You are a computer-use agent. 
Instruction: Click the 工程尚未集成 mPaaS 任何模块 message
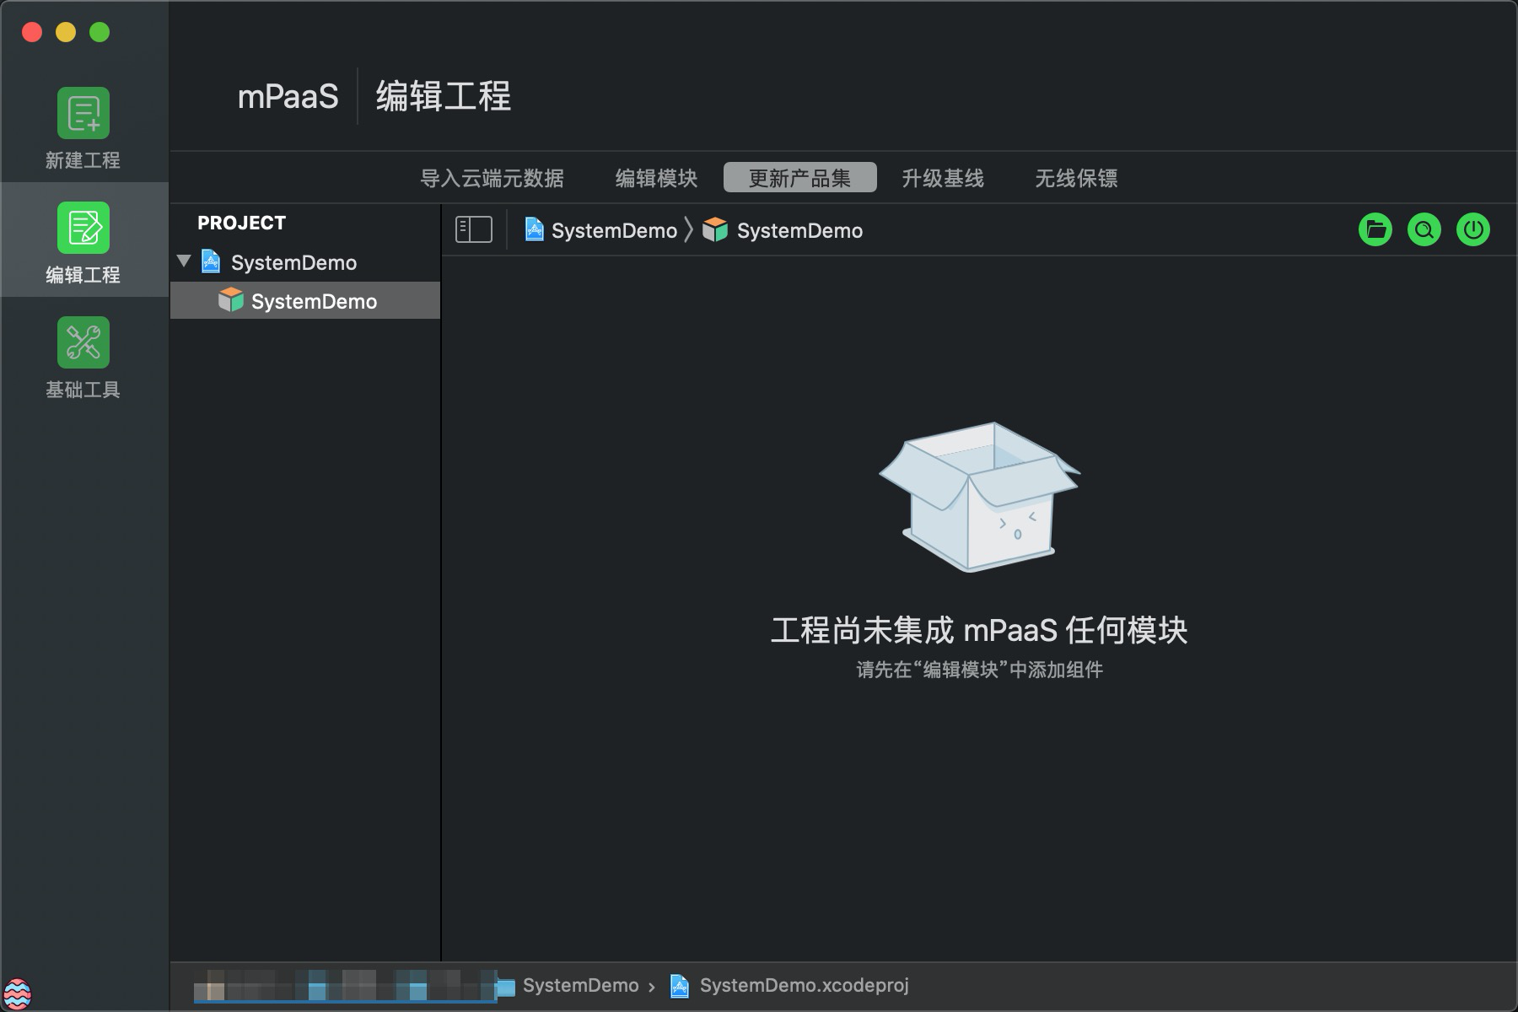979,630
